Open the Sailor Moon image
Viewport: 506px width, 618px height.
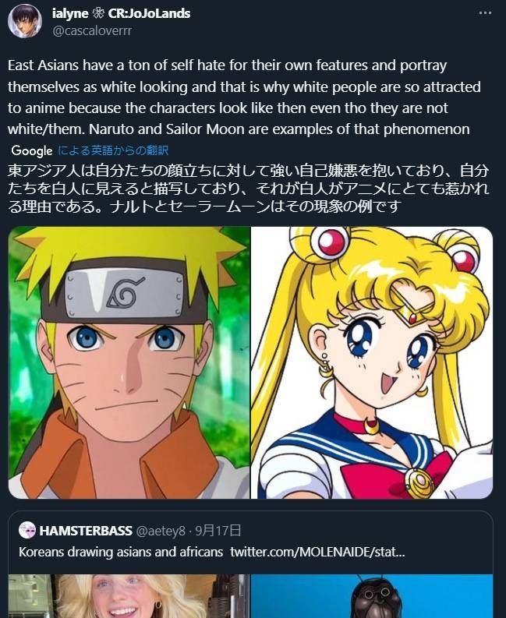tap(372, 362)
